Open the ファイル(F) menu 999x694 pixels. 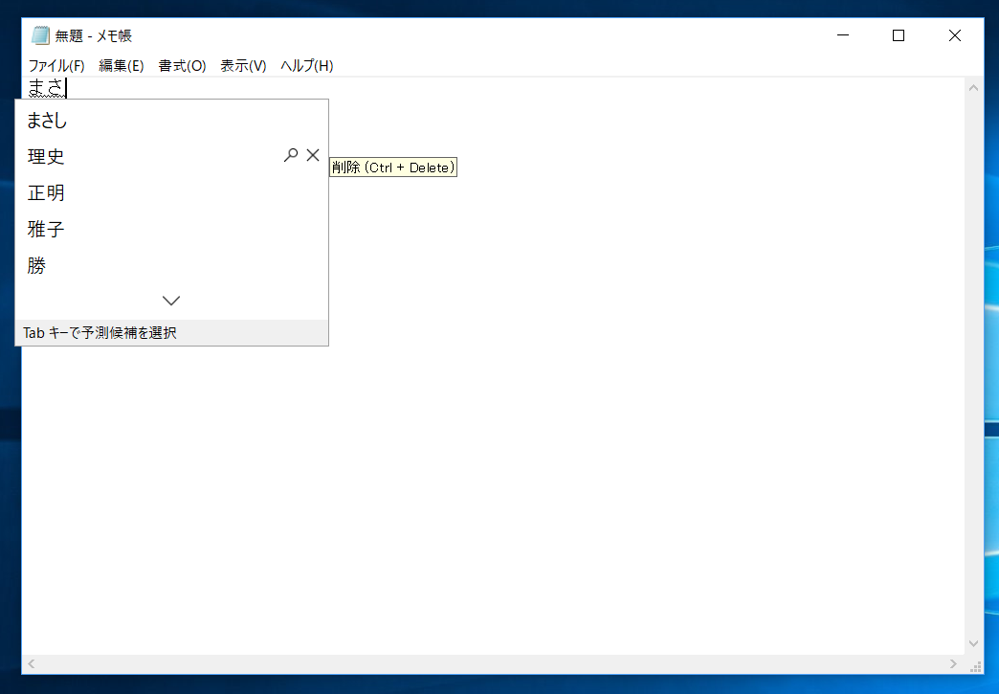[56, 66]
